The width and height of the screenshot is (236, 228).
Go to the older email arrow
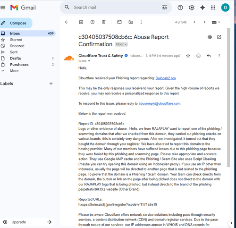tap(204, 22)
